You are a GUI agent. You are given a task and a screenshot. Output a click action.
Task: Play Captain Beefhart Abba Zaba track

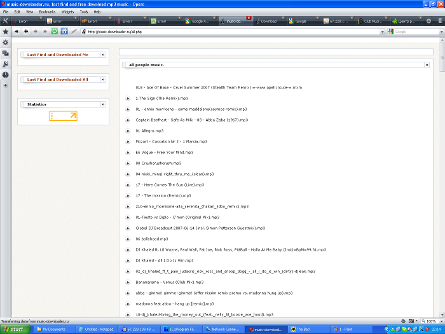[128, 120]
